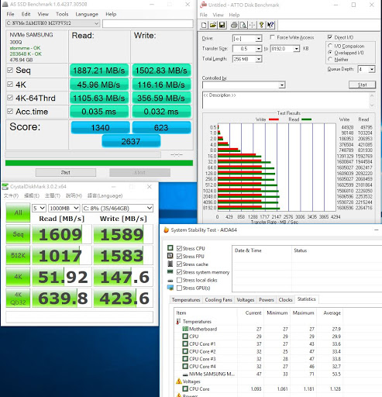Click the cache icon beside Stress cache
The image size is (382, 397).
(x=170, y=264)
